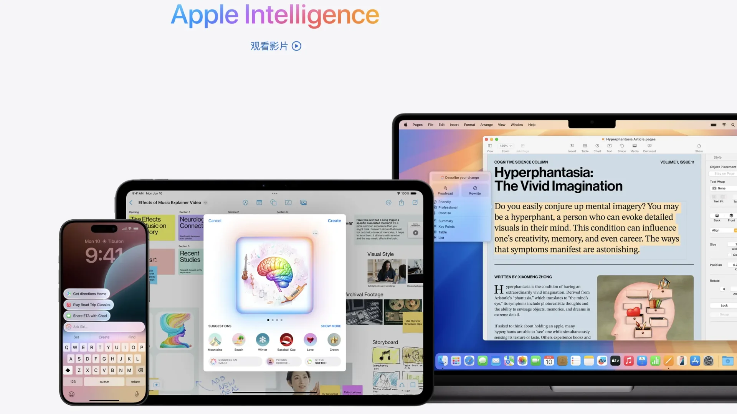Open the Media icon in Pages toolbar
Screen dimensions: 737x414
tap(634, 148)
